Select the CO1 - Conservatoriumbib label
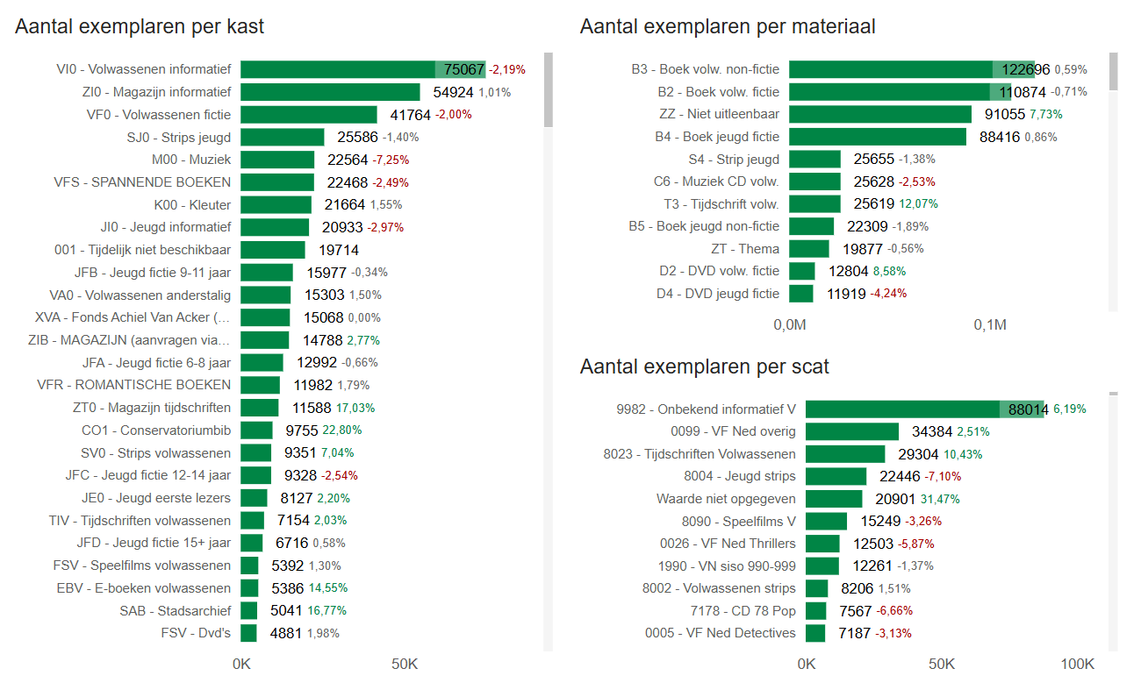Viewport: 1148px width, 690px height. (156, 430)
